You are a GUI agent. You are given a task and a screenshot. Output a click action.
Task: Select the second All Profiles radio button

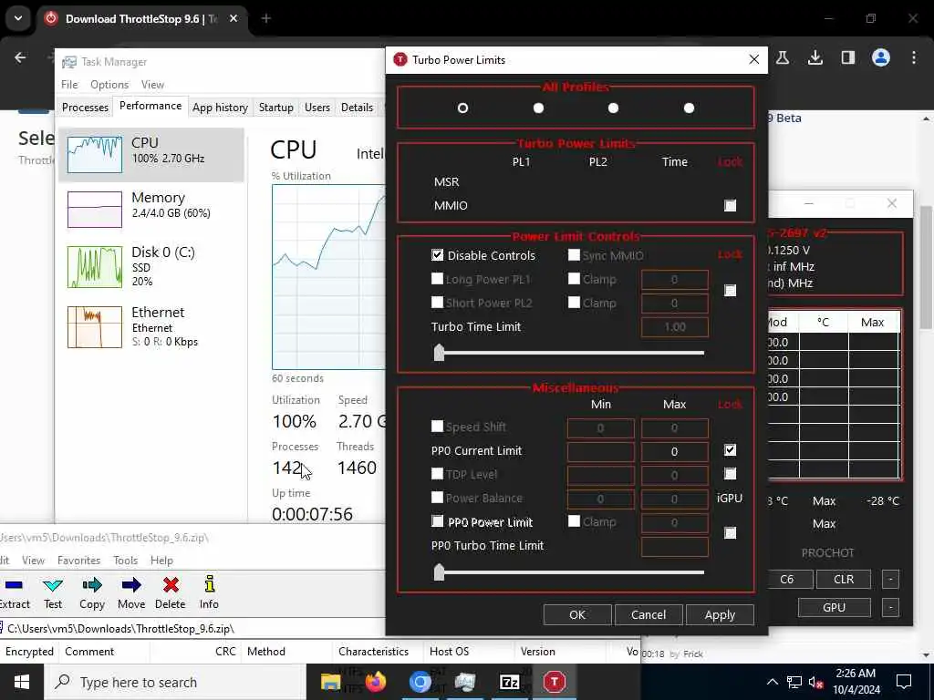click(538, 108)
